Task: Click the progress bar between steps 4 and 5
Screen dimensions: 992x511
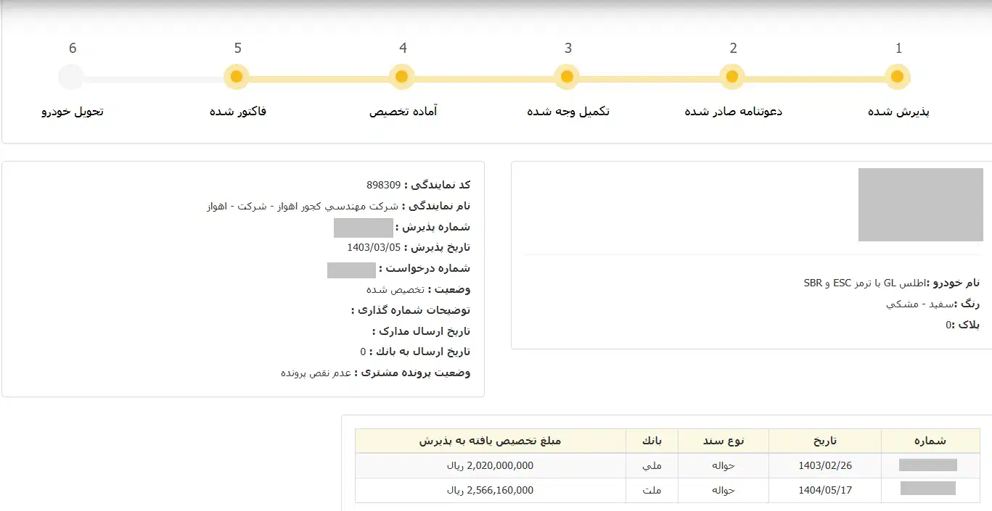Action: [319, 76]
